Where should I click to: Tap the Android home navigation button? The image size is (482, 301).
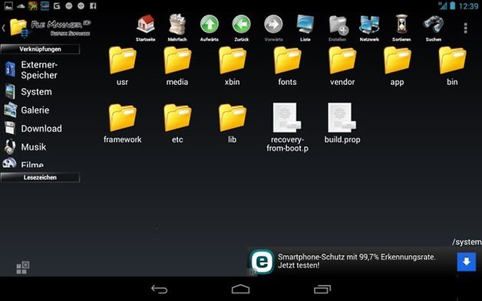pyautogui.click(x=241, y=290)
